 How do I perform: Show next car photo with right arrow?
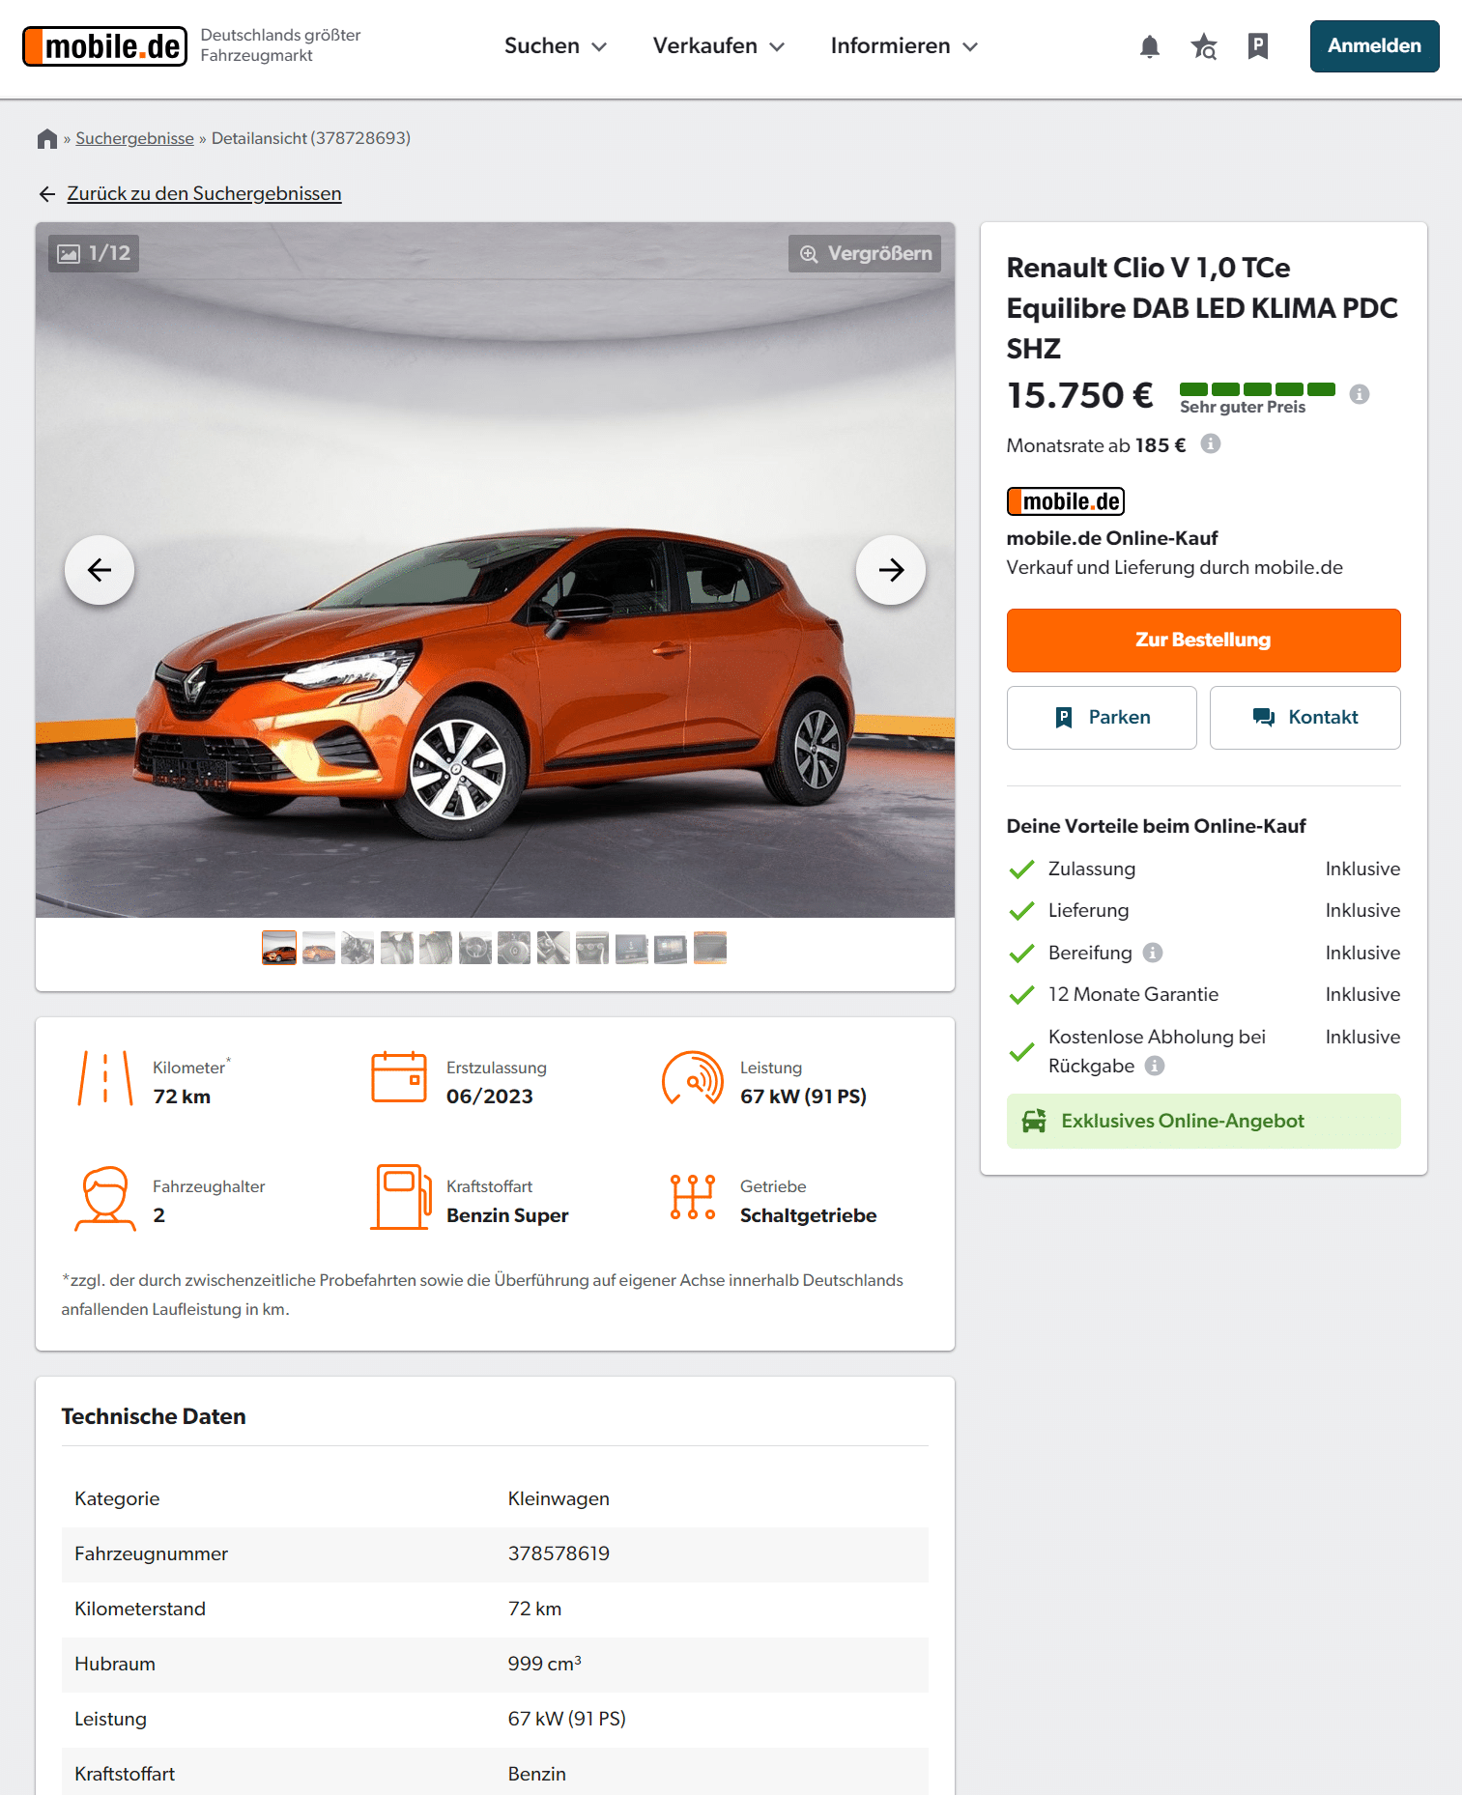891,570
